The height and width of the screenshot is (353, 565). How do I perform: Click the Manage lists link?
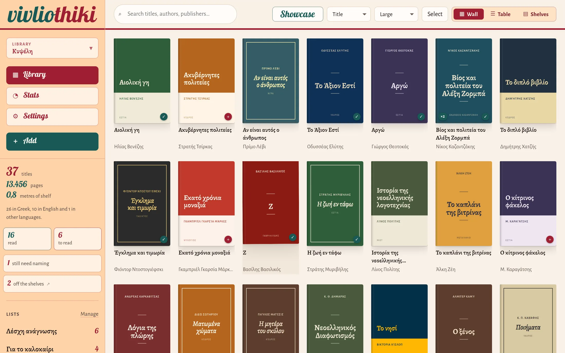click(x=89, y=314)
